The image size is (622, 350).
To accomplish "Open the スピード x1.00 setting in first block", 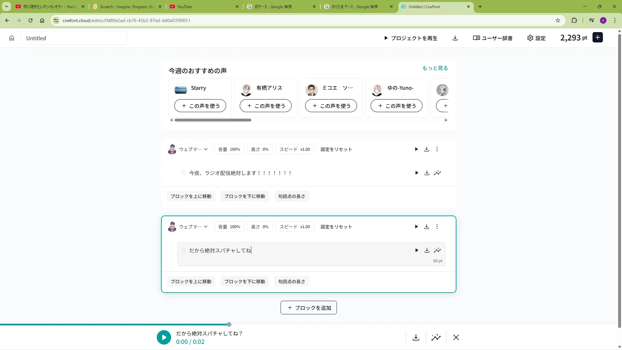I will tap(294, 149).
